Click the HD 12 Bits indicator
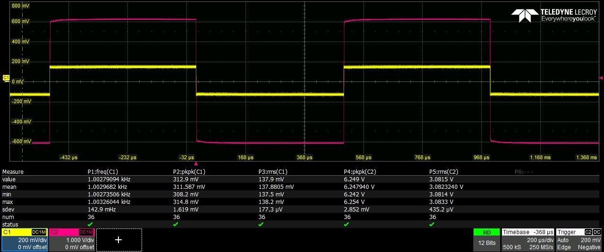 (x=487, y=240)
